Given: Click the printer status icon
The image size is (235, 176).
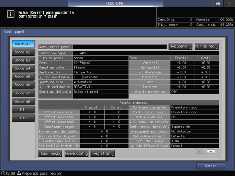Looking at the screenshot, I should pyautogui.click(x=19, y=173).
